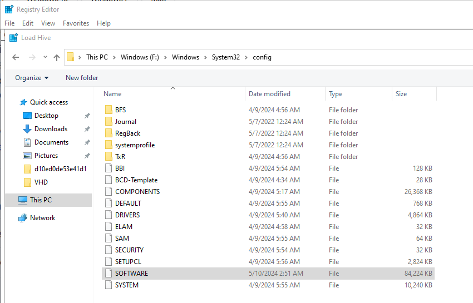Screen dimensions: 473x303
Task: Sort by Date modified column header
Action: [269, 94]
